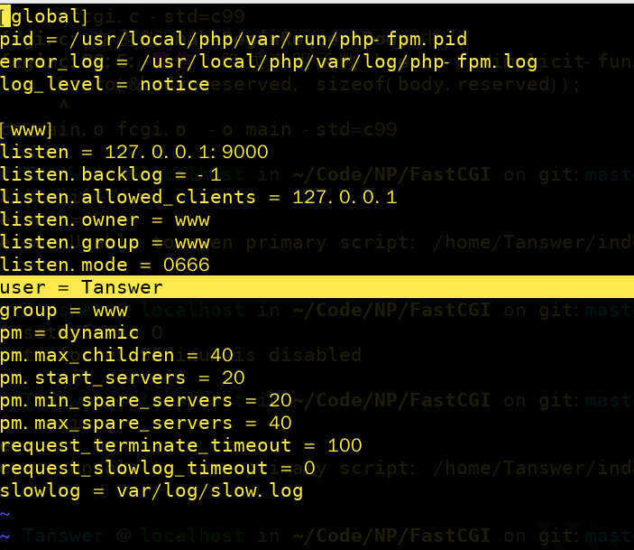
Task: Place cursor on listen.backlog line
Action: (x=111, y=174)
